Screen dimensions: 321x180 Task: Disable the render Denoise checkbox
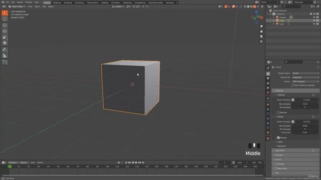click(x=278, y=138)
